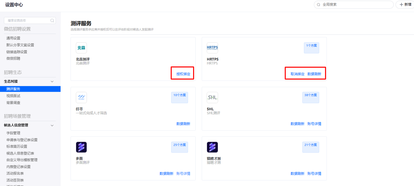Click the 猎聘才测 vendor logo
The height and width of the screenshot is (186, 414).
212,147
